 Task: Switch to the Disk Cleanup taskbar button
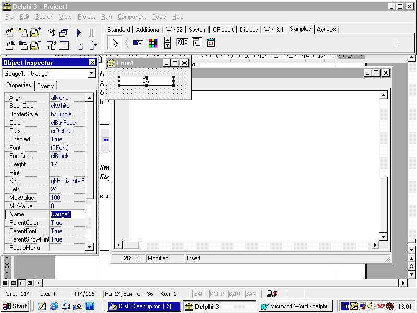144,306
